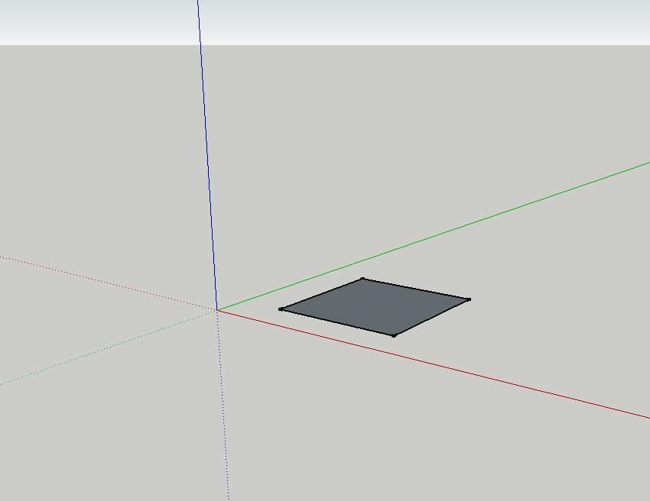Click the dotted green axis line
This screenshot has height=501, width=650.
click(x=107, y=347)
